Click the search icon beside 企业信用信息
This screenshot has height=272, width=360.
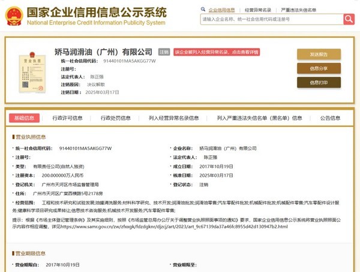(203, 10)
